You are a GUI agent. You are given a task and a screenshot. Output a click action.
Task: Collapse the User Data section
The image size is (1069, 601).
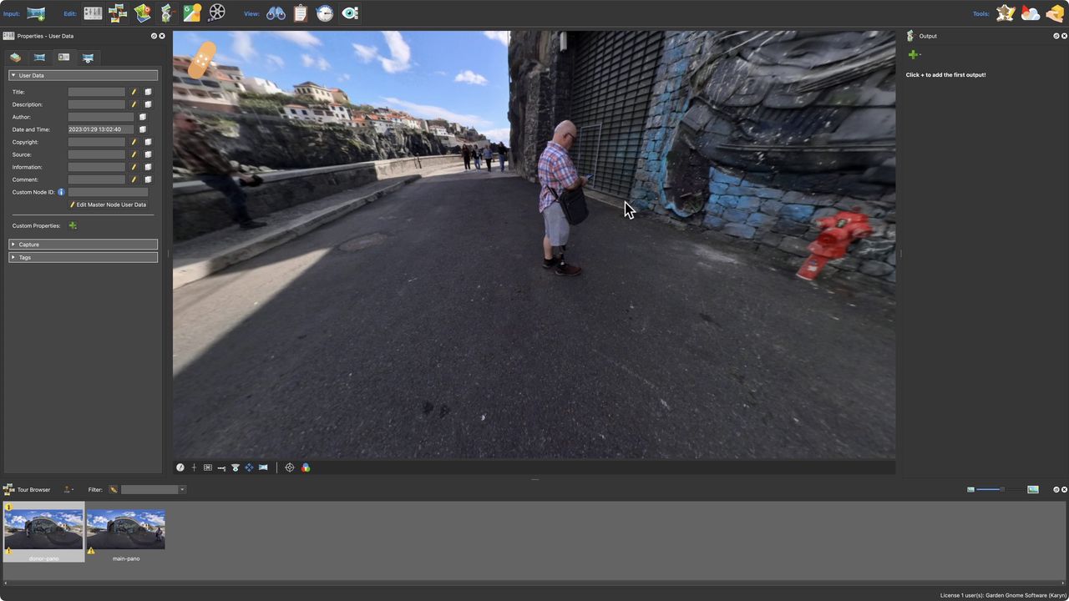(x=13, y=75)
